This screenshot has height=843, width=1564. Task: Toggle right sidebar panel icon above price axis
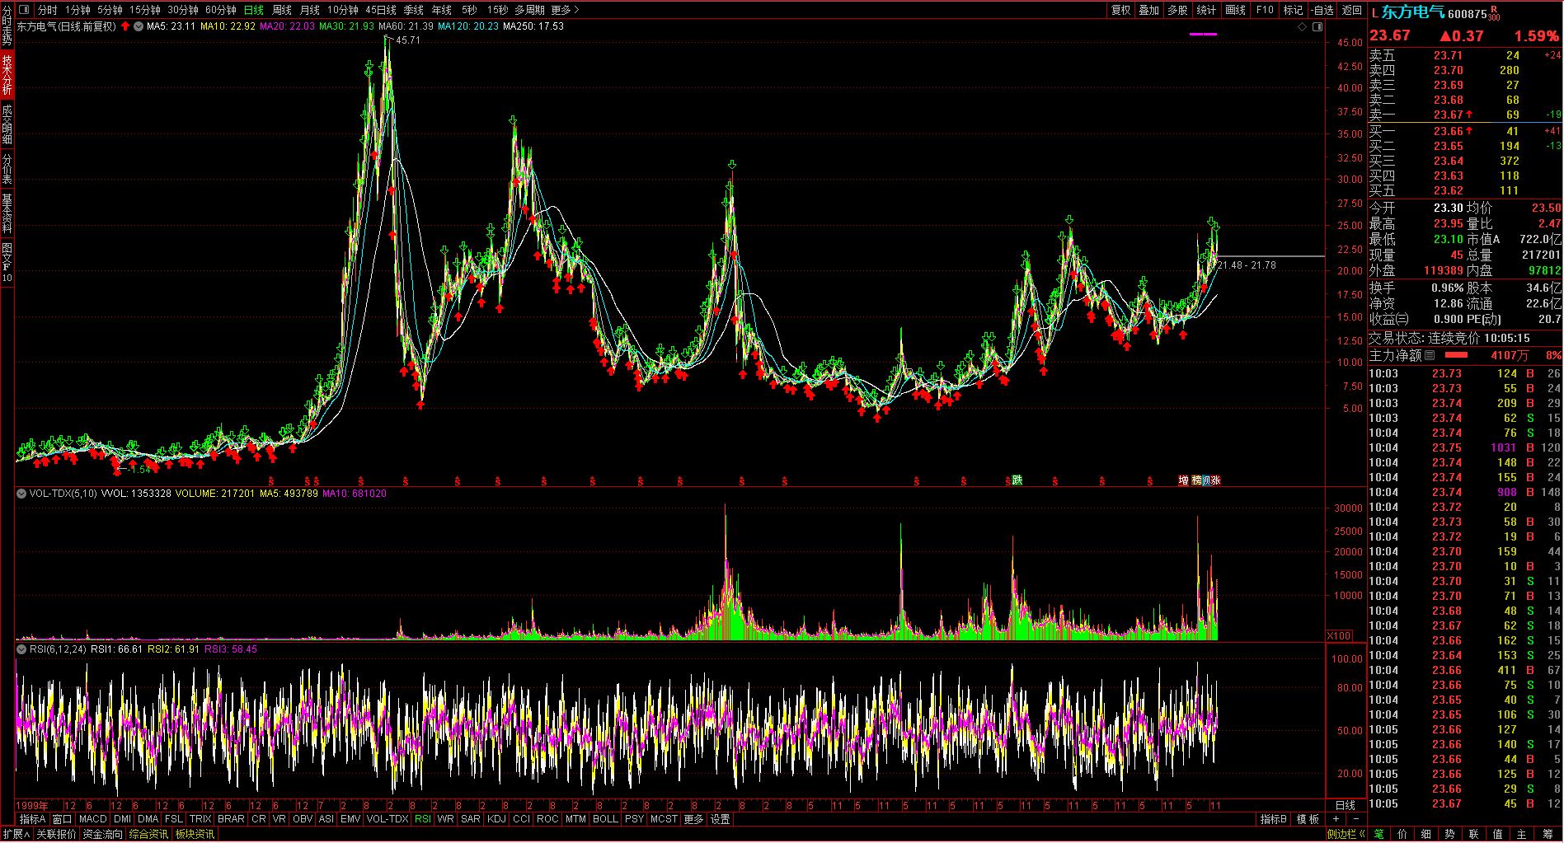click(1317, 26)
